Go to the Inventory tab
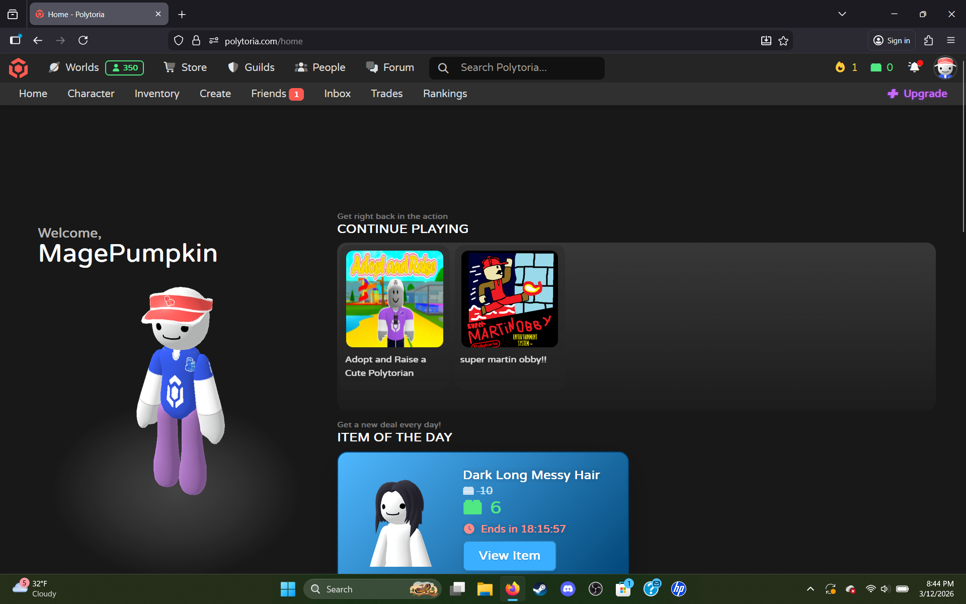 point(156,94)
